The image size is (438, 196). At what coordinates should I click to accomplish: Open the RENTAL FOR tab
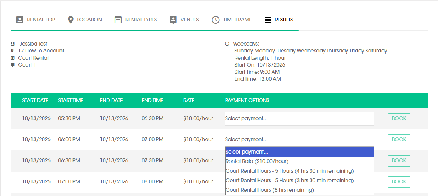point(36,20)
